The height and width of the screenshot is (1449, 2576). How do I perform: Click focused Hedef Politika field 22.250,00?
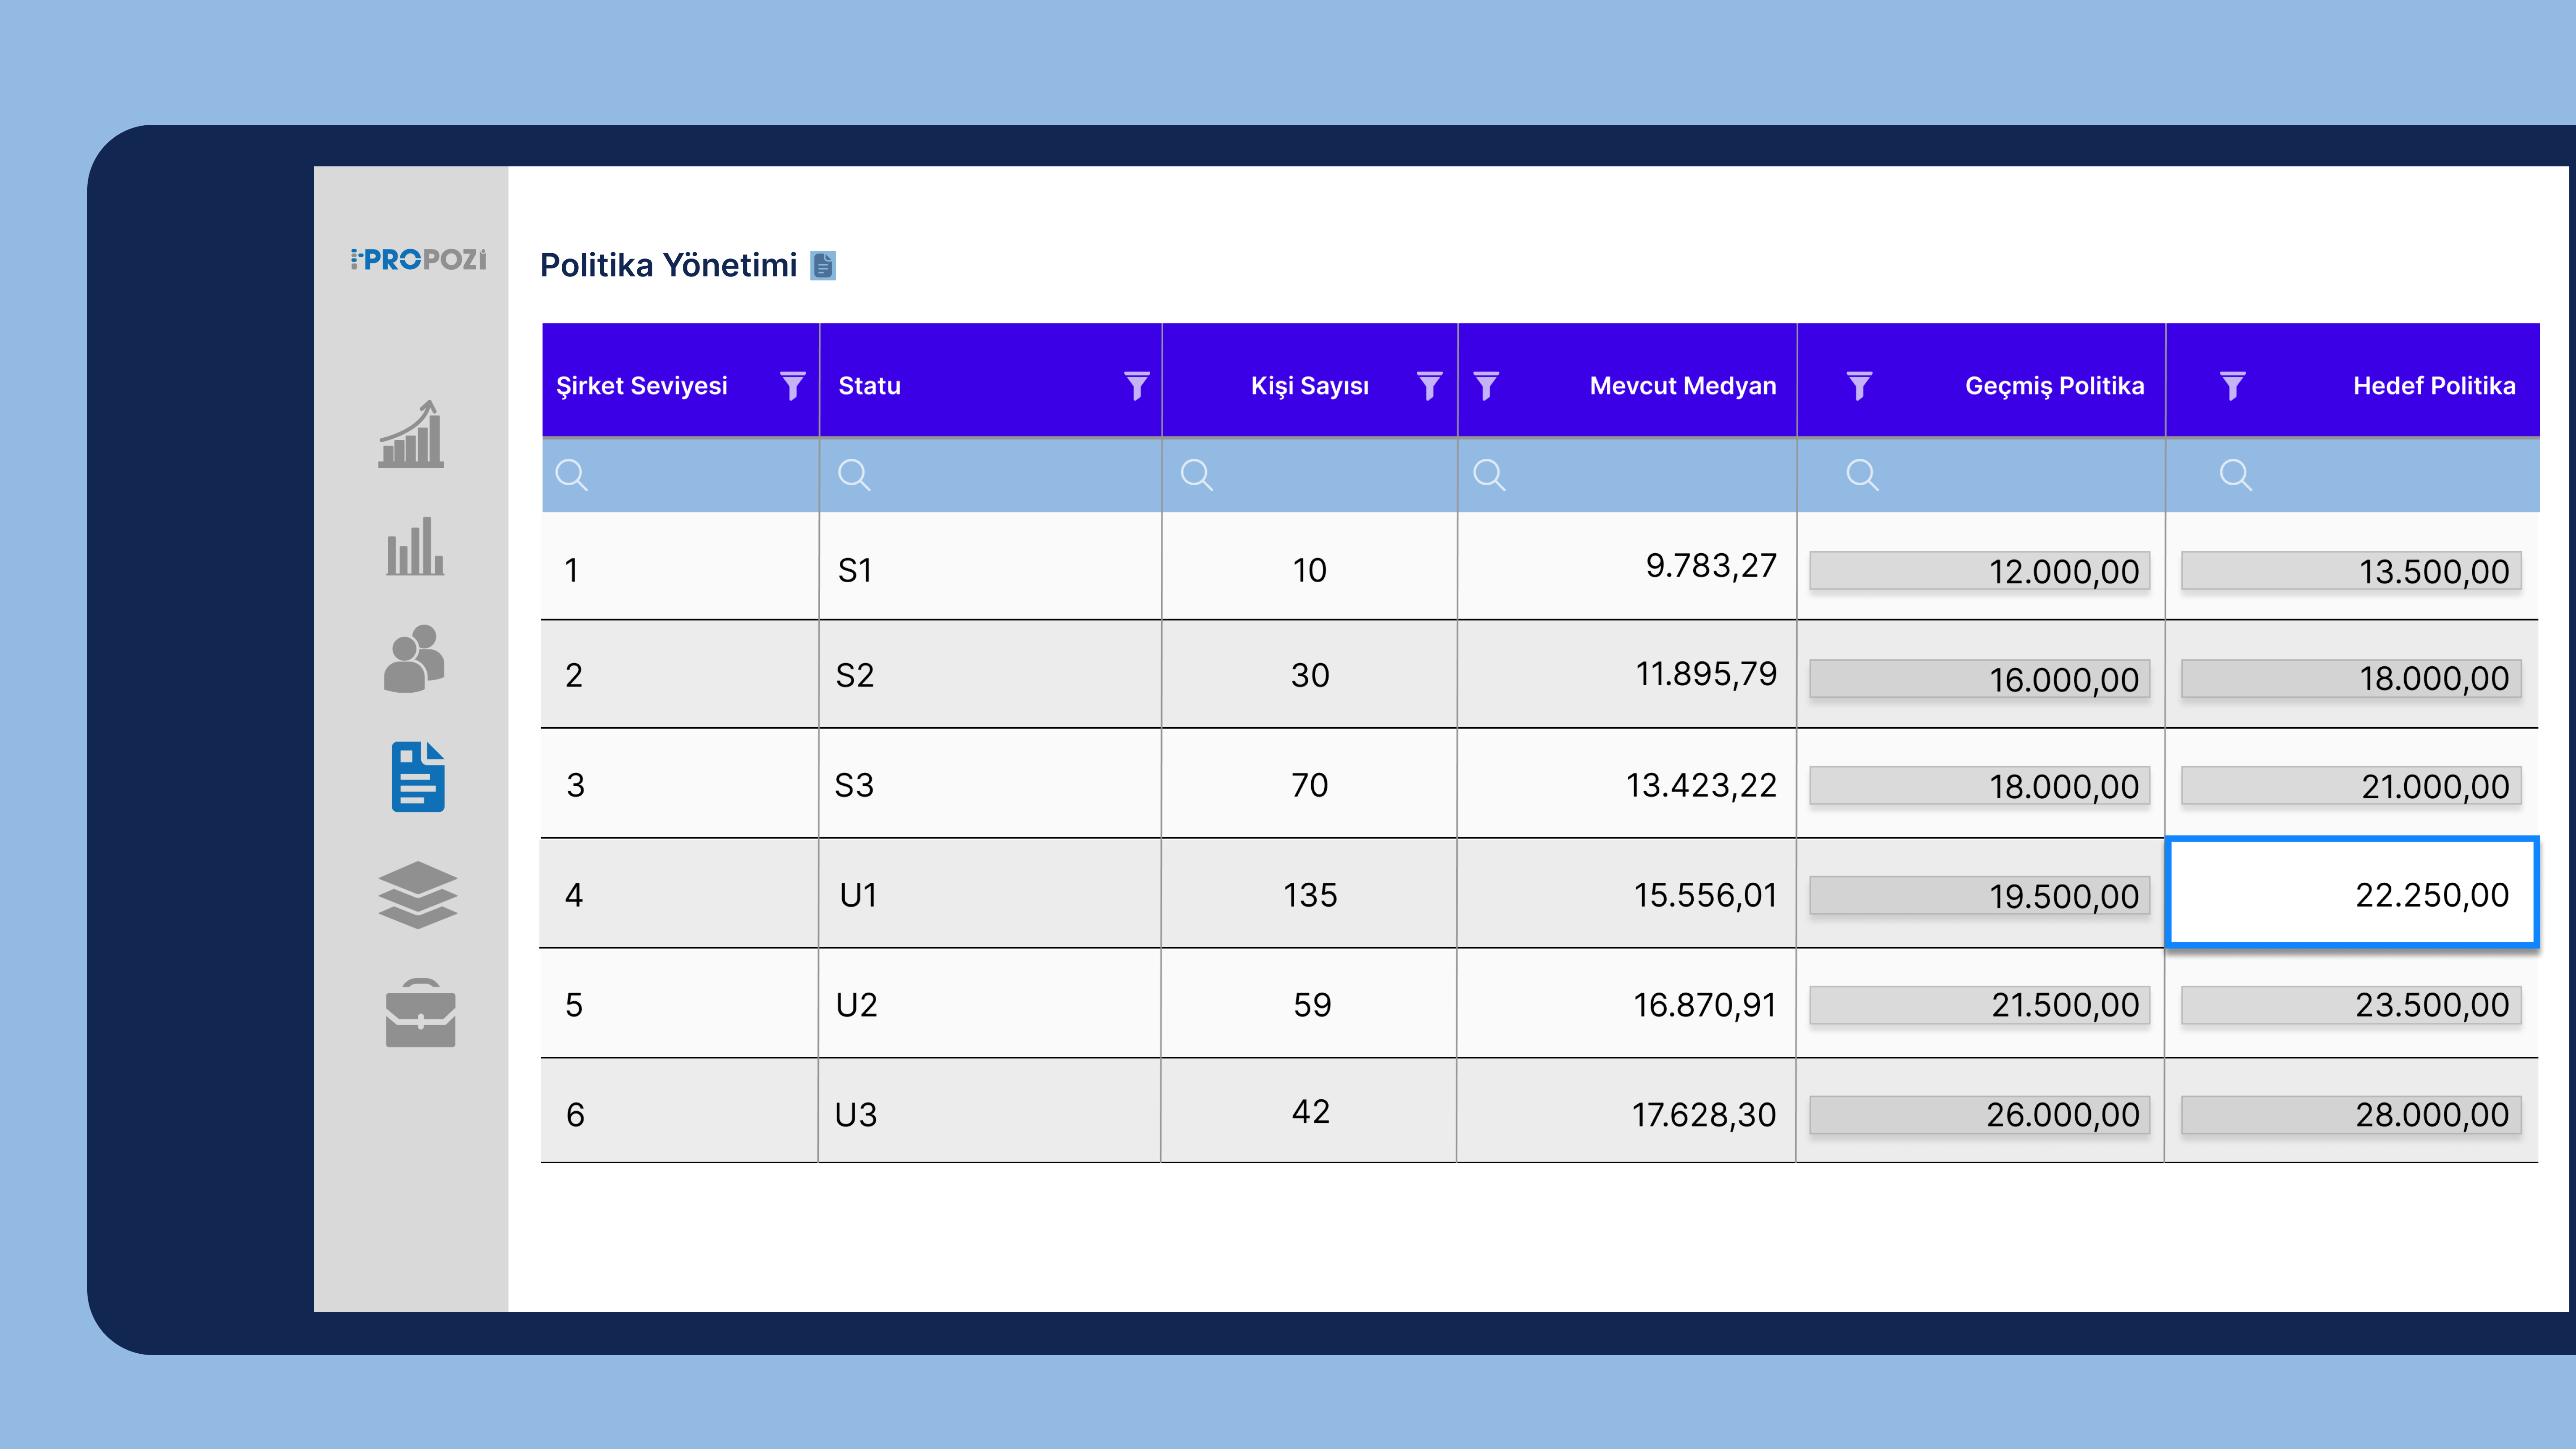click(2352, 893)
